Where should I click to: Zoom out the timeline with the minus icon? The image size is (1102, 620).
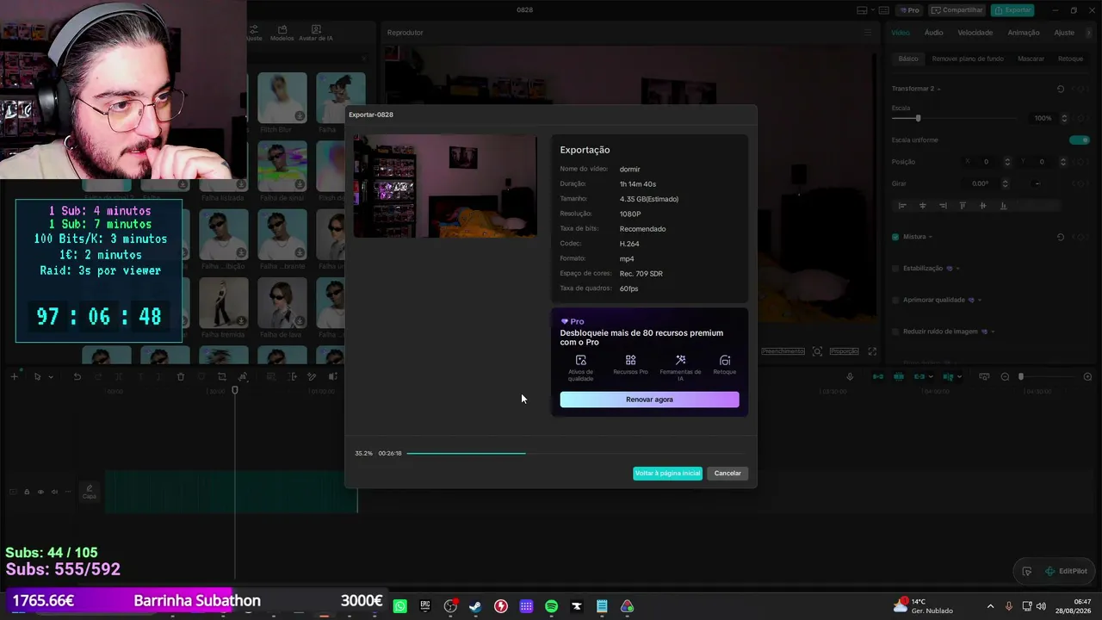[1005, 376]
